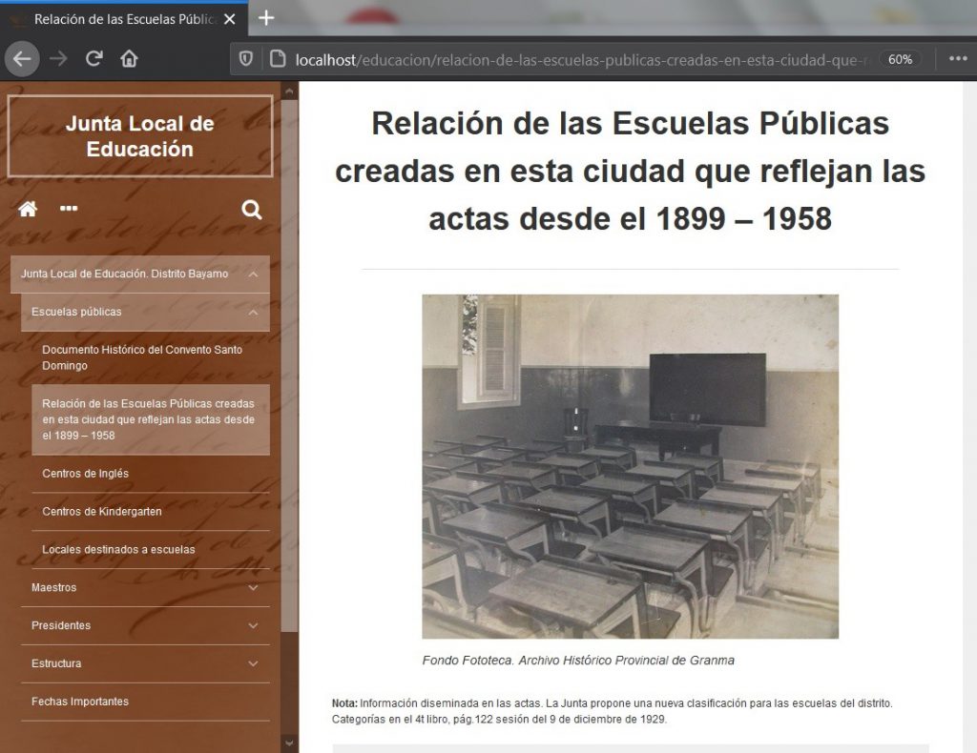This screenshot has height=753, width=977.
Task: Open the sidebar ellipsis menu
Action: point(69,209)
